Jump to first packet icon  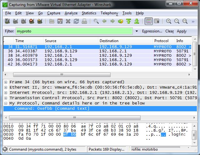tap(128, 21)
